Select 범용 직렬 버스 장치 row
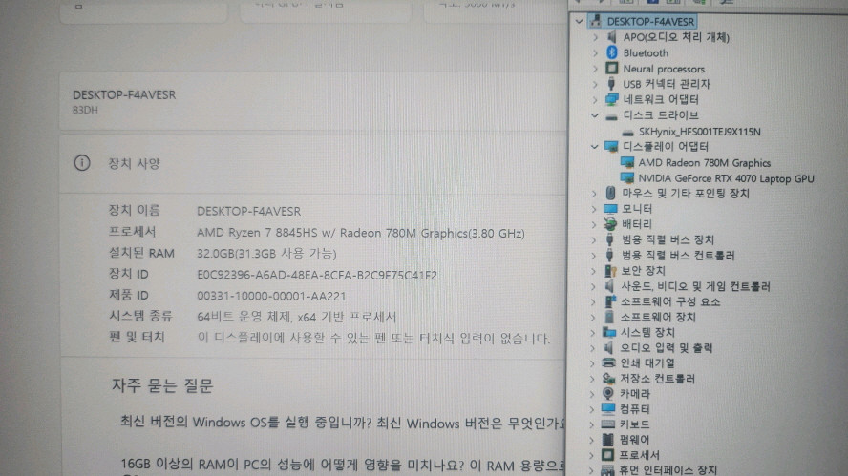Image resolution: width=848 pixels, height=476 pixels. click(668, 239)
